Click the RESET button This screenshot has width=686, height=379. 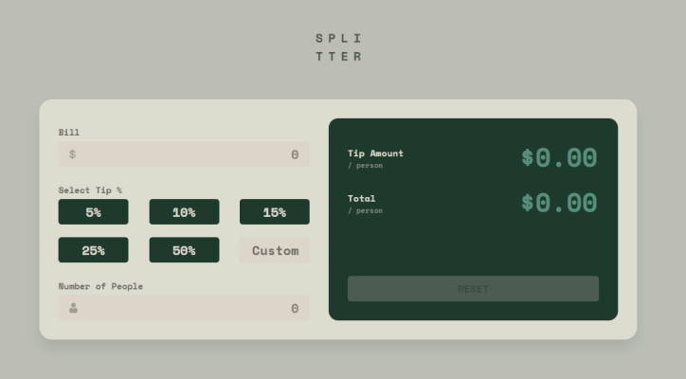click(473, 288)
